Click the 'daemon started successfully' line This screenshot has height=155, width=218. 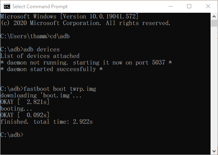[52, 69]
